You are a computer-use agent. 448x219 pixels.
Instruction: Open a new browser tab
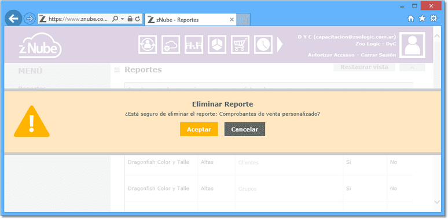pos(244,20)
